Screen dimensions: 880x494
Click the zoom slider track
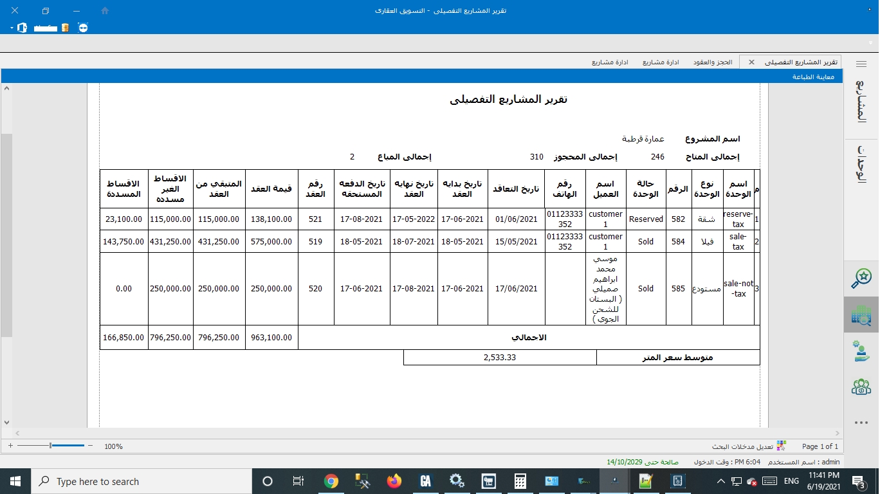click(64, 446)
